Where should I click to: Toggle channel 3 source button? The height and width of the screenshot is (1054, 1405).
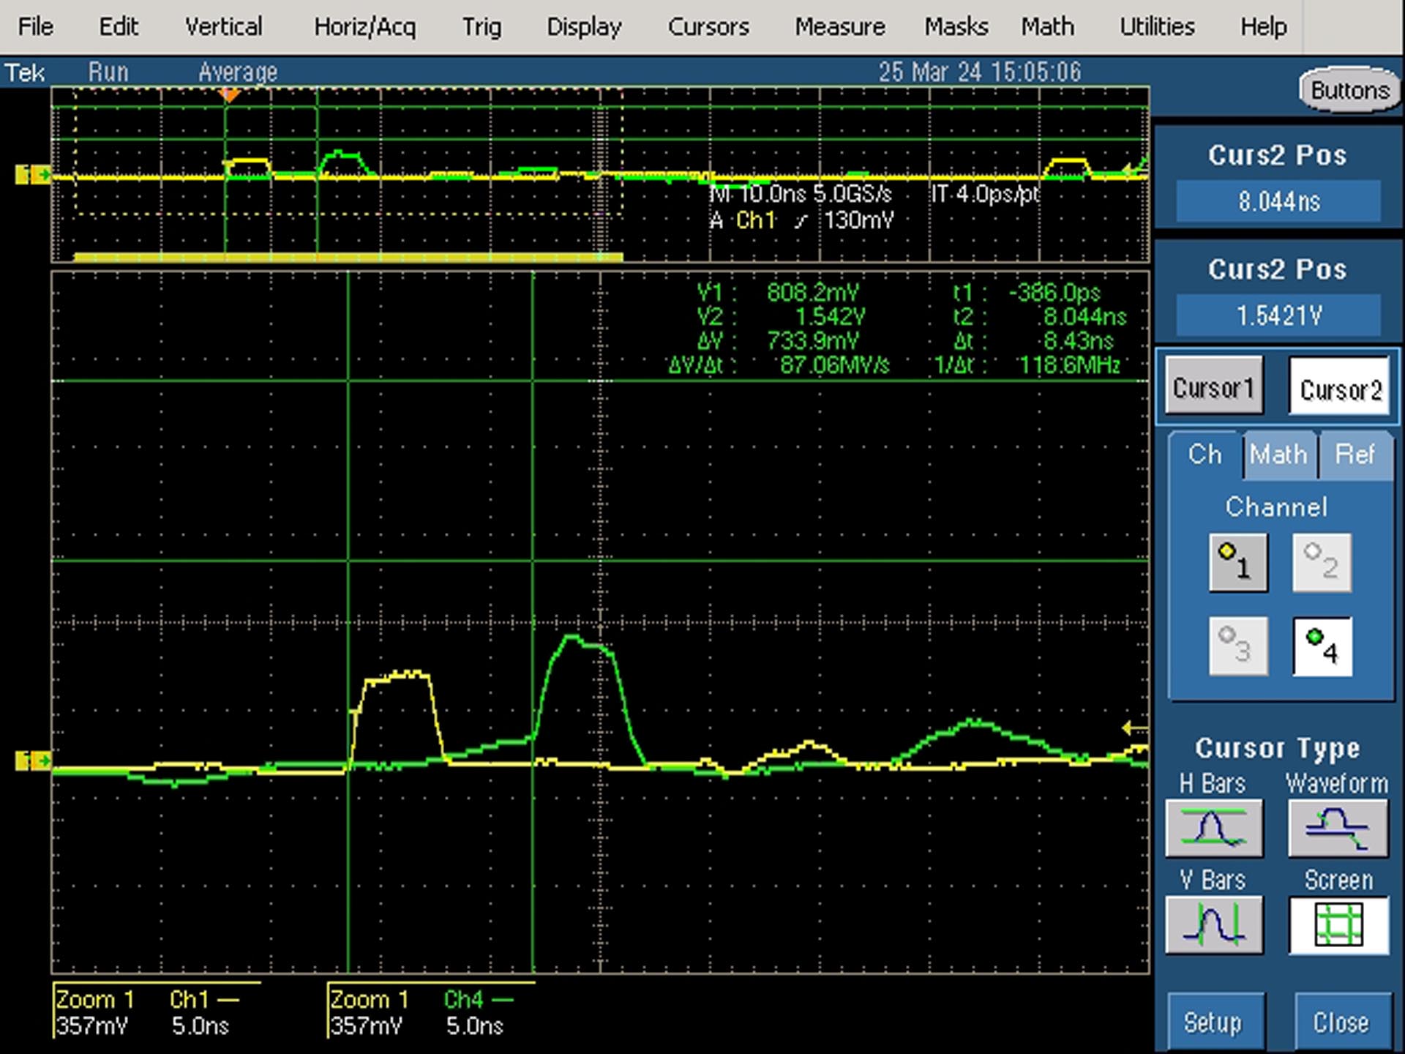1238,646
